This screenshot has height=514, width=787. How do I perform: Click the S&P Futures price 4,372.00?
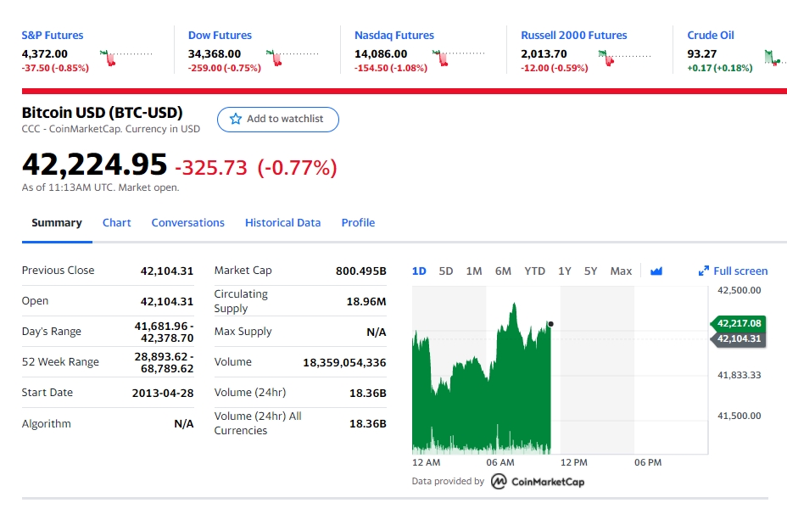[45, 53]
